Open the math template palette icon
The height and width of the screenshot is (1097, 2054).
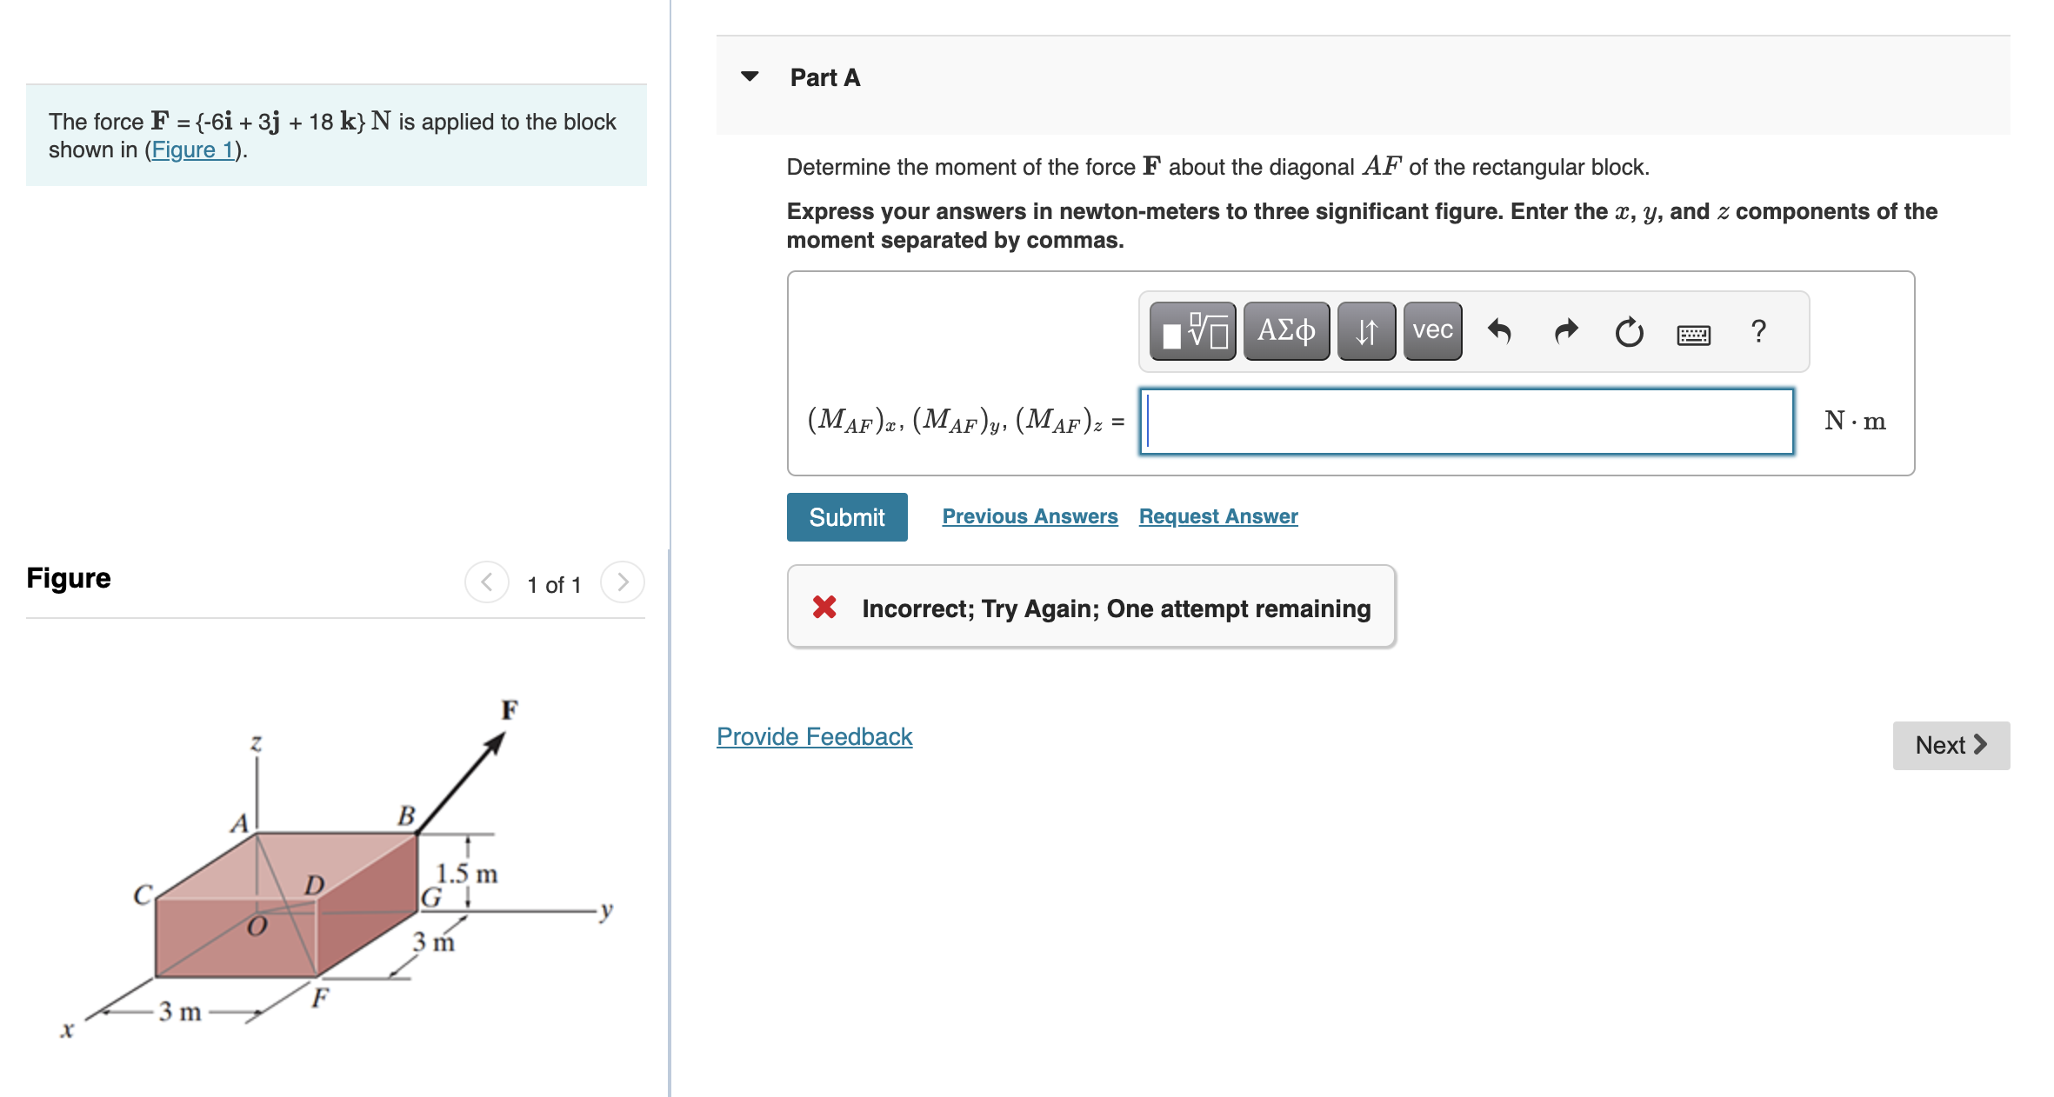(1192, 331)
